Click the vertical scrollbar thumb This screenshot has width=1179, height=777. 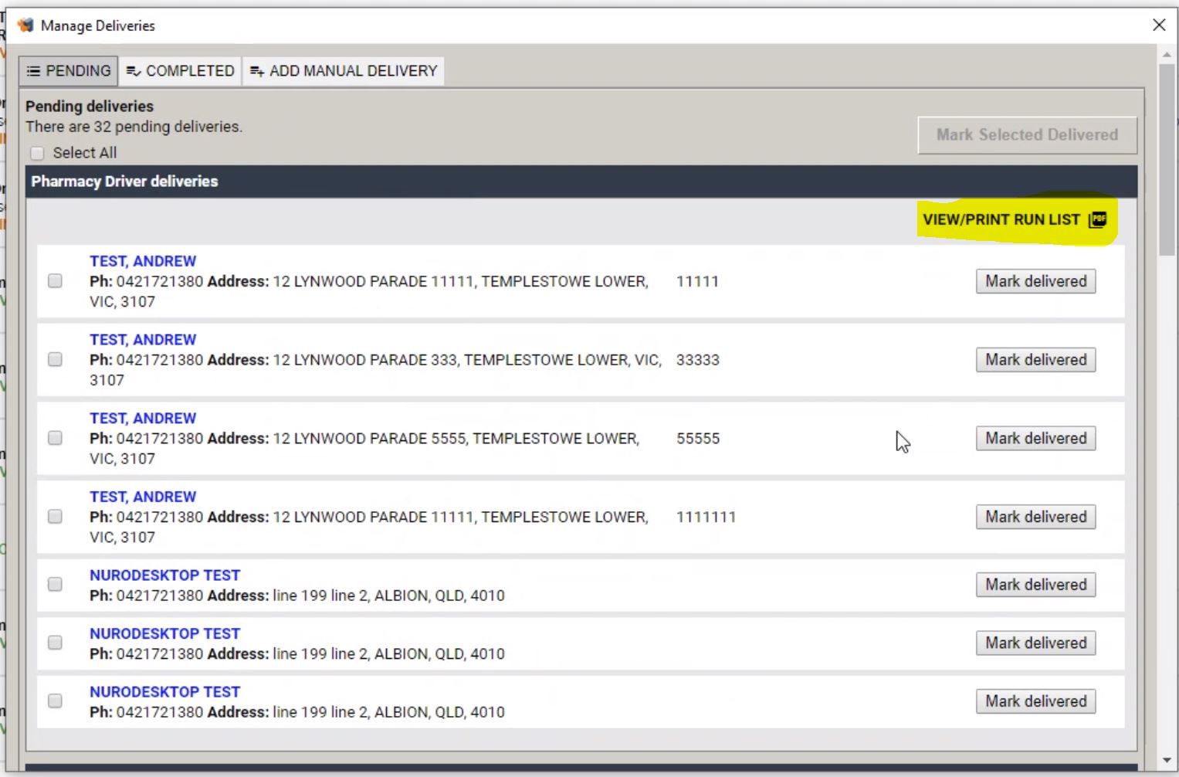tap(1167, 159)
